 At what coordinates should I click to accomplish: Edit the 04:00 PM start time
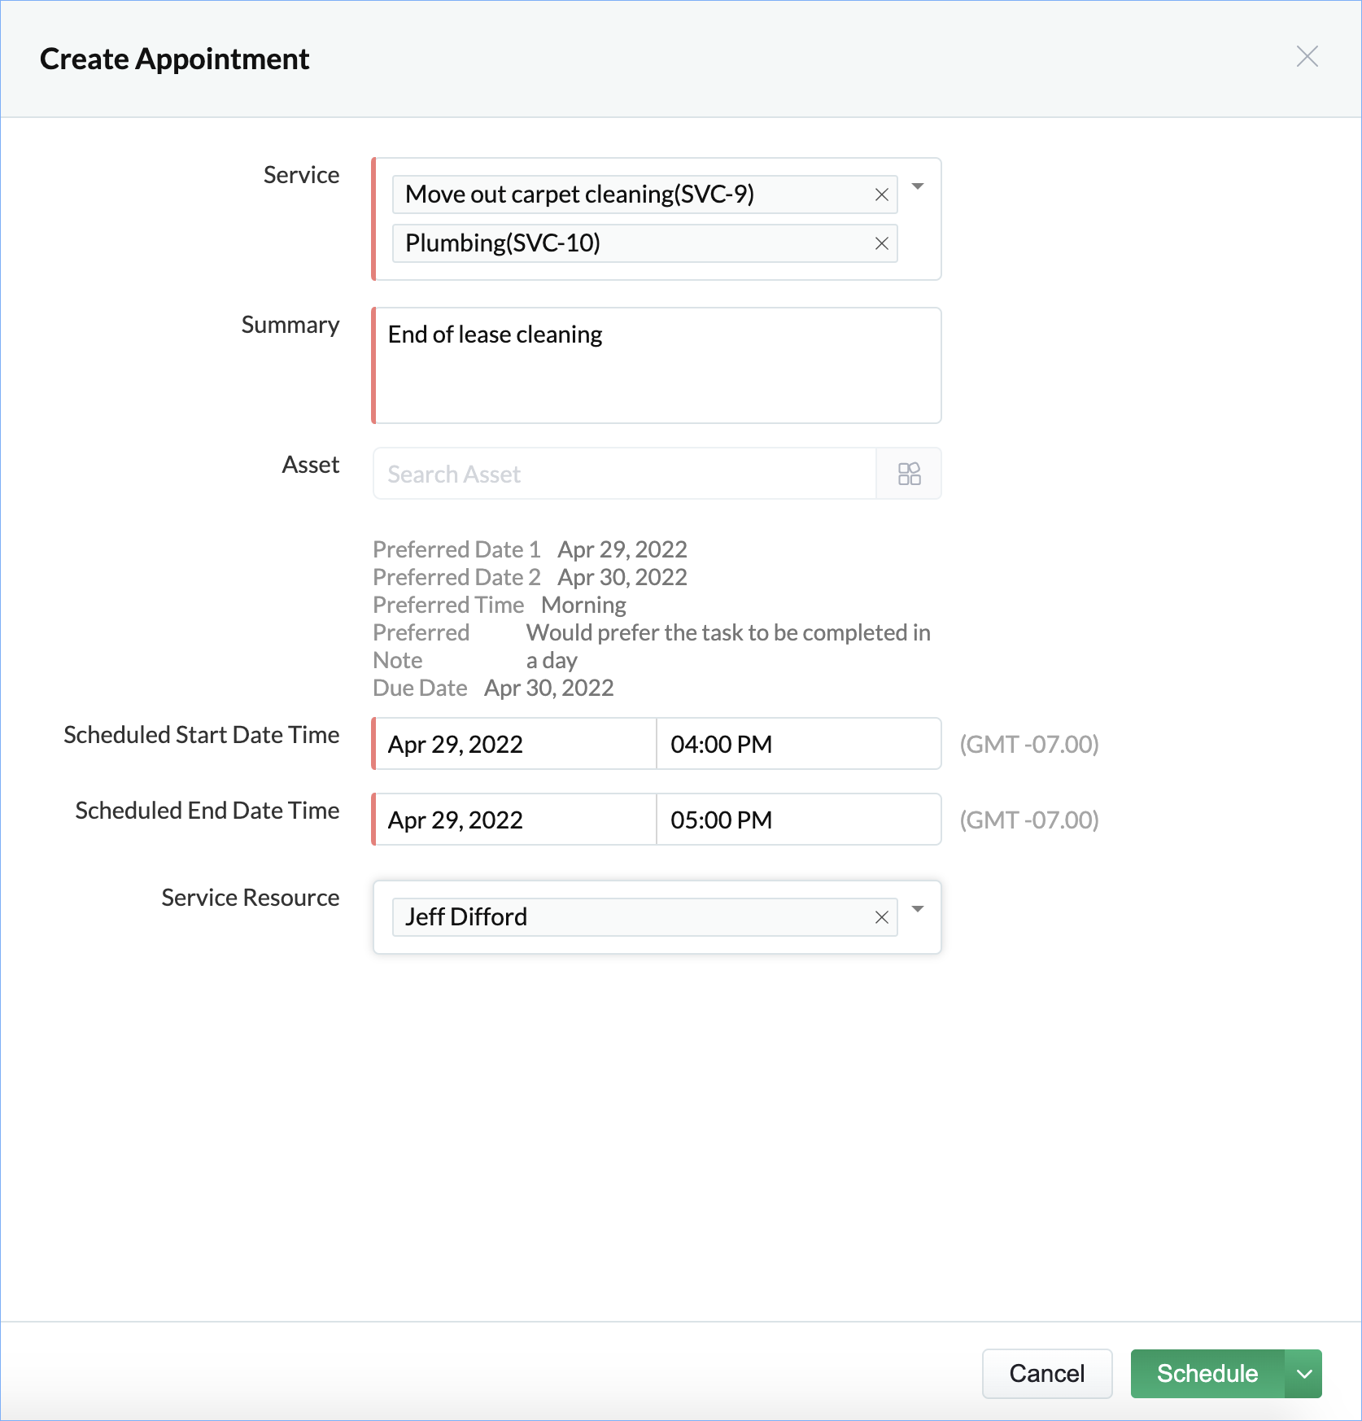click(797, 744)
